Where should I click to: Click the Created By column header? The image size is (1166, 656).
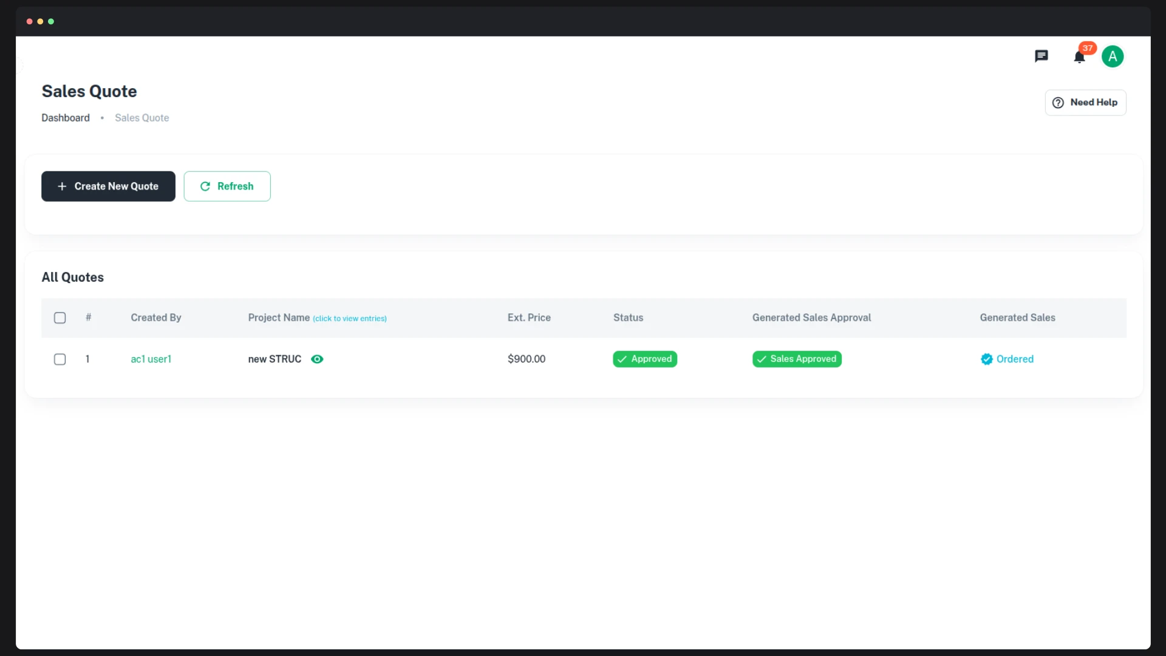point(156,318)
